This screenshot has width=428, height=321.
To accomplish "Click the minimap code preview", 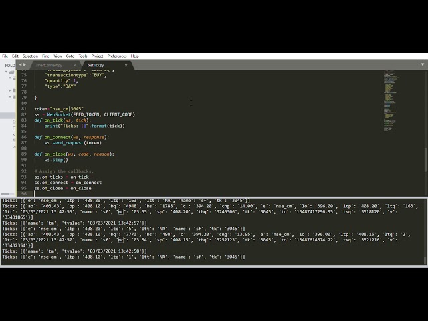I will pyautogui.click(x=391, y=101).
